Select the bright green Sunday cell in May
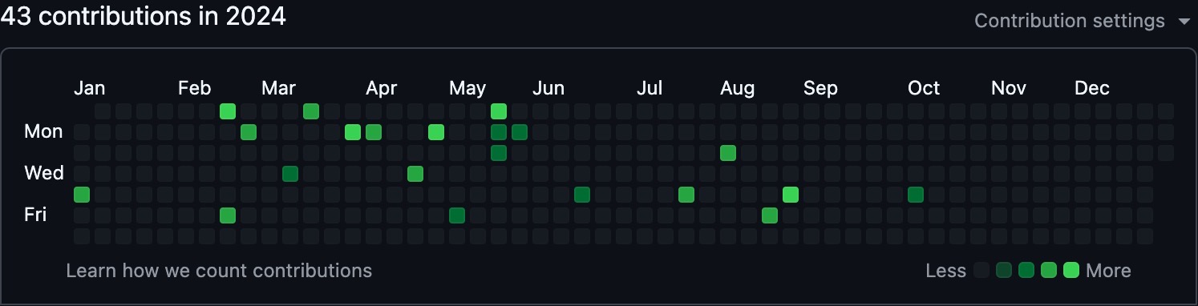The image size is (1198, 306). 499,111
